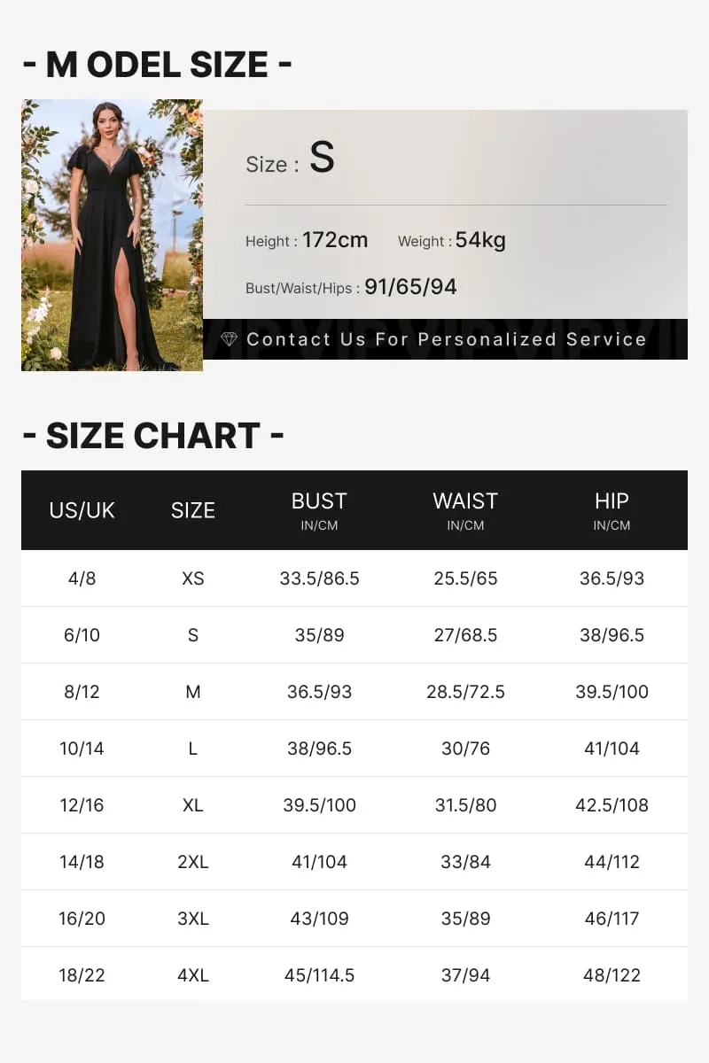Open the model photo thumbnail
The height and width of the screenshot is (1063, 709).
coord(112,235)
